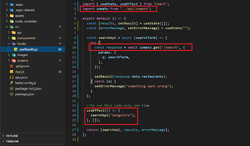Expand the node_modules folder chevron
The width and height of the screenshot is (250, 146).
[x=7, y=21]
